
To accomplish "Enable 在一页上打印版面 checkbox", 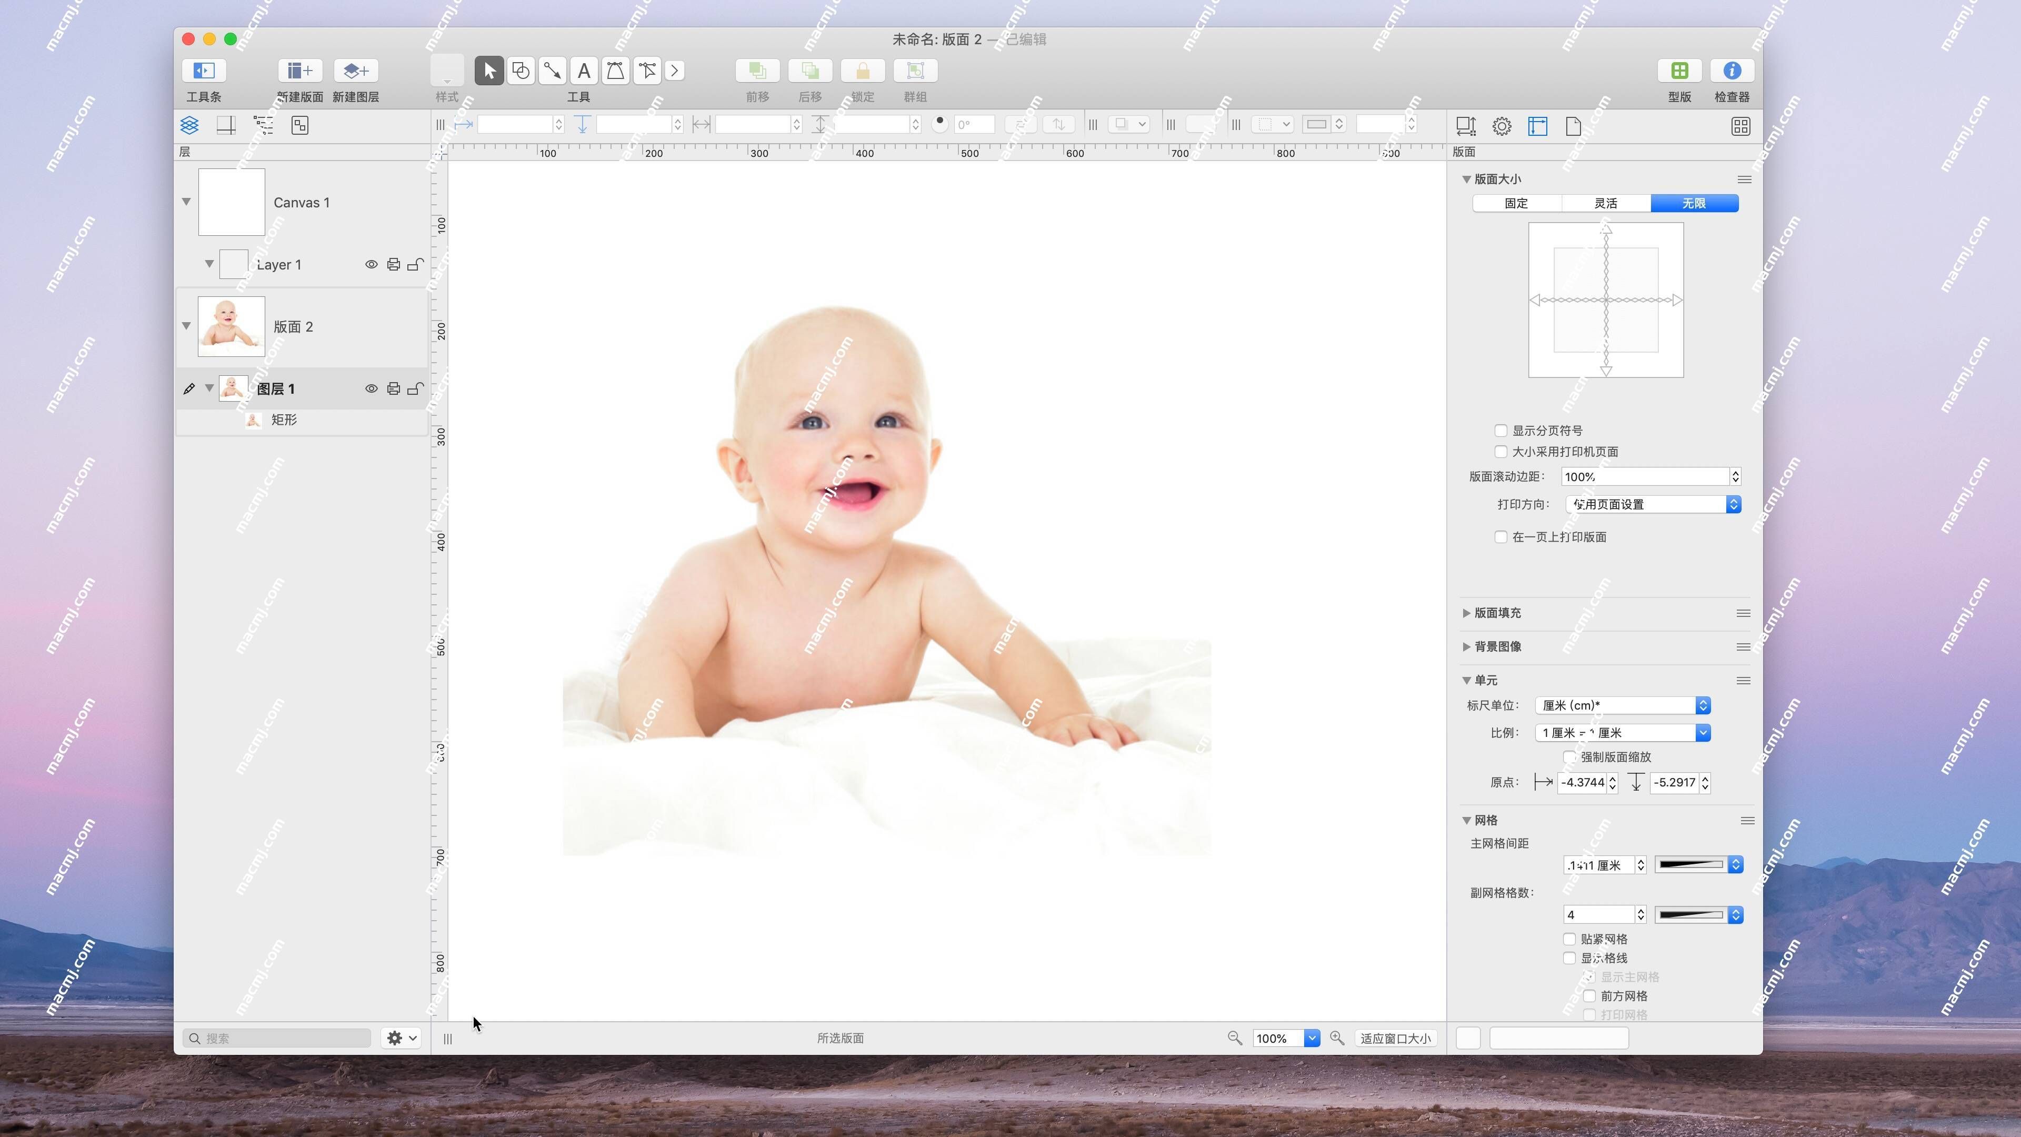I will click(x=1501, y=537).
